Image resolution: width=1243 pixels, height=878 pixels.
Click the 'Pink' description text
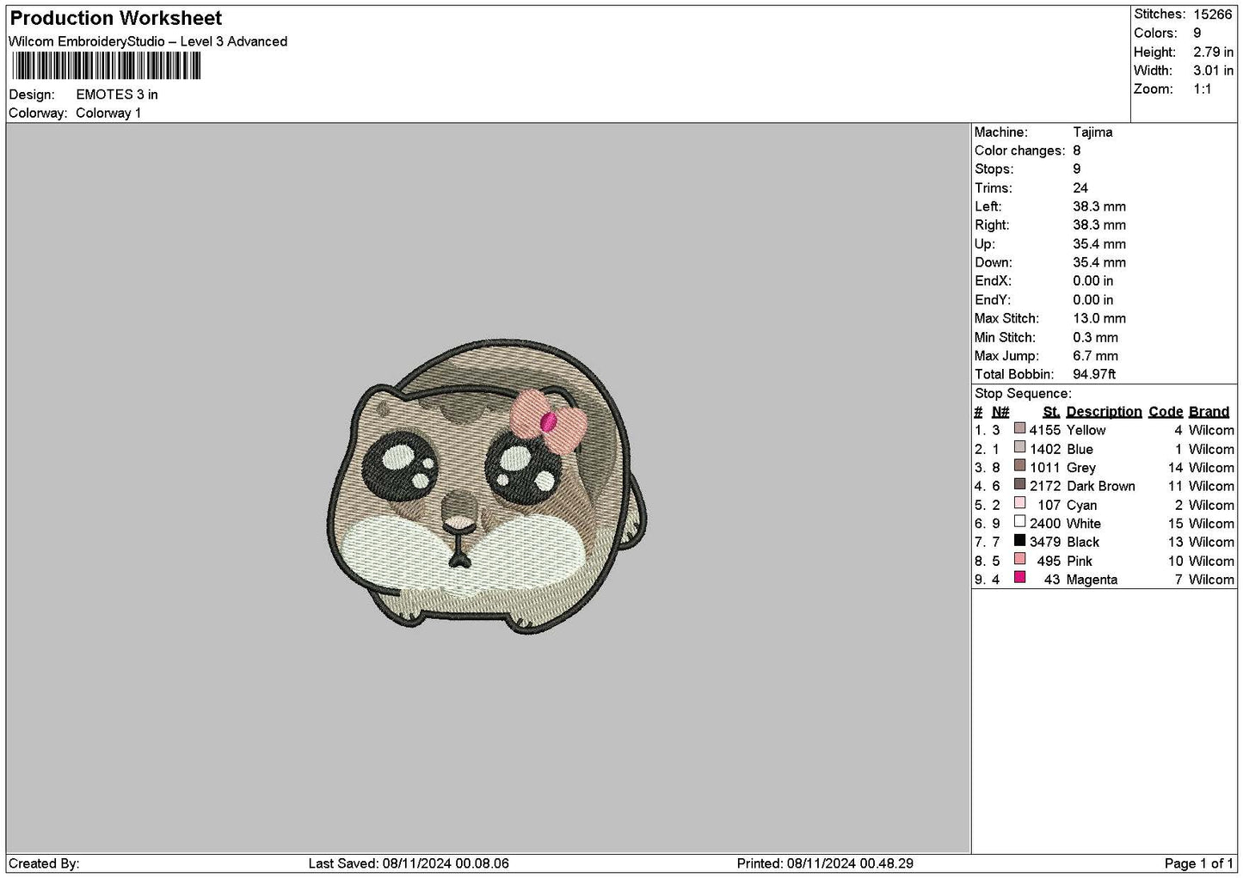(1080, 561)
